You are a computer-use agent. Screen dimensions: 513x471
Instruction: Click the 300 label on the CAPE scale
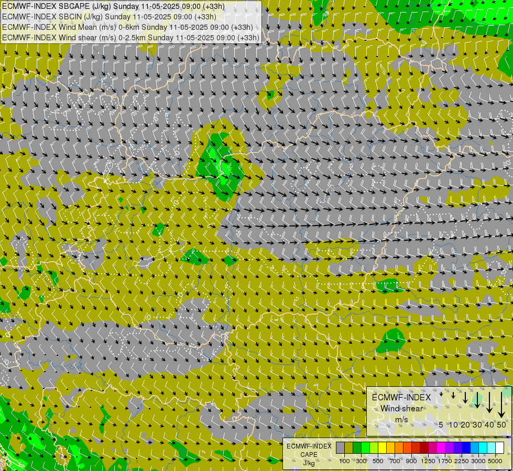(361, 461)
